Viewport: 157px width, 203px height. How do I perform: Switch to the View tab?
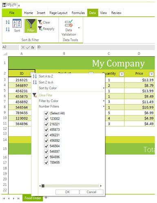[104, 13]
